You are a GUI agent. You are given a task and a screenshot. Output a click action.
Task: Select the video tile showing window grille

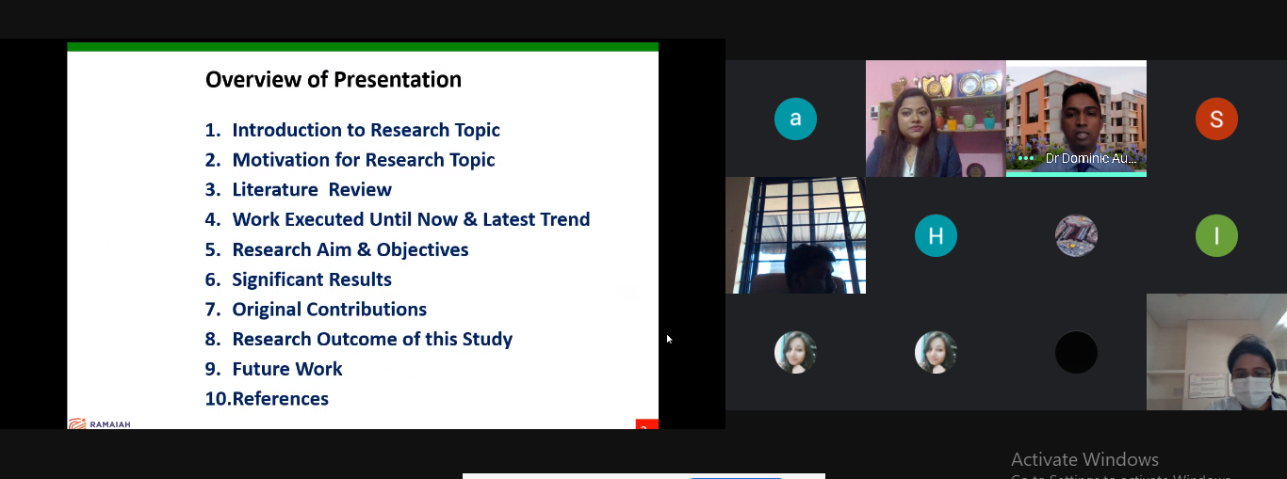pyautogui.click(x=795, y=235)
